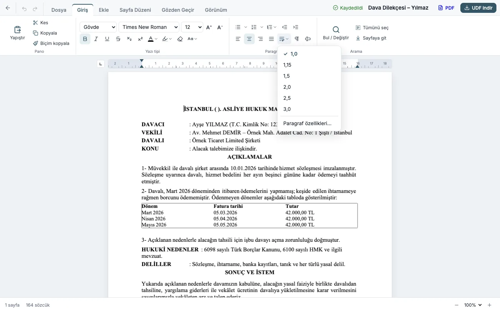Viewport: 500px width, 312px height.
Task: Choose 3,0 line spacing
Action: tap(309, 109)
